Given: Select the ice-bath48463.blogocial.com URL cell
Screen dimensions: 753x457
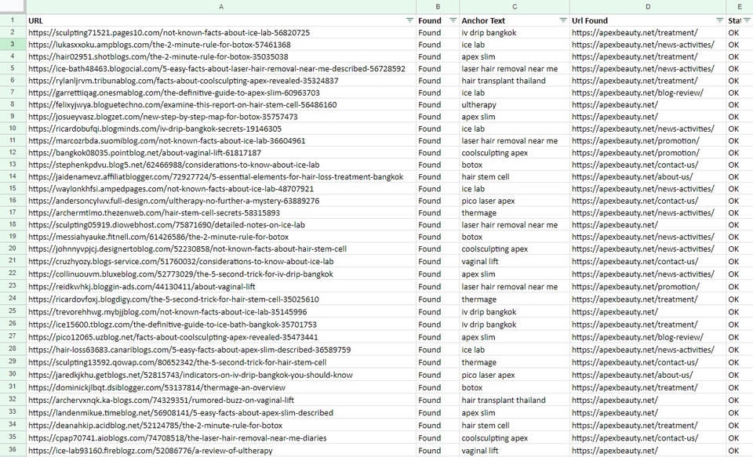Looking at the screenshot, I should click(221, 69).
